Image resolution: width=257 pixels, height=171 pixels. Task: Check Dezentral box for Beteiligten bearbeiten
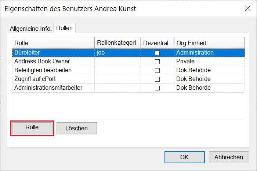pos(157,70)
